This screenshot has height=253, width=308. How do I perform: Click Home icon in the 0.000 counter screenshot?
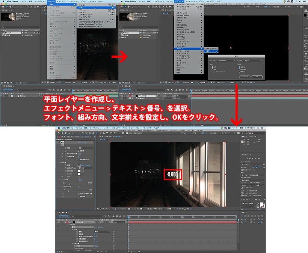59,133
